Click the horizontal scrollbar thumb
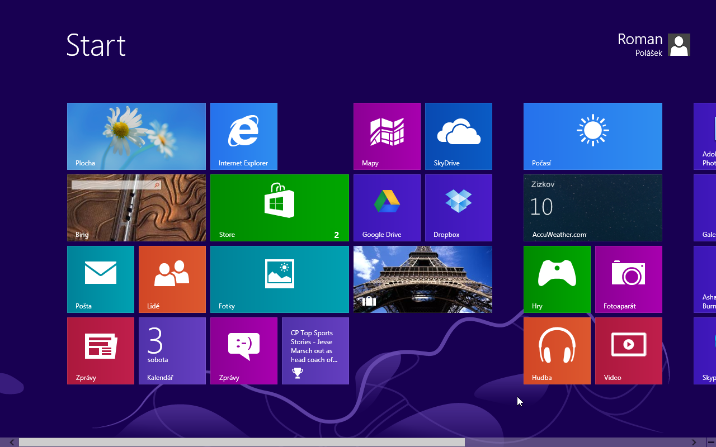The width and height of the screenshot is (716, 447). (242, 443)
